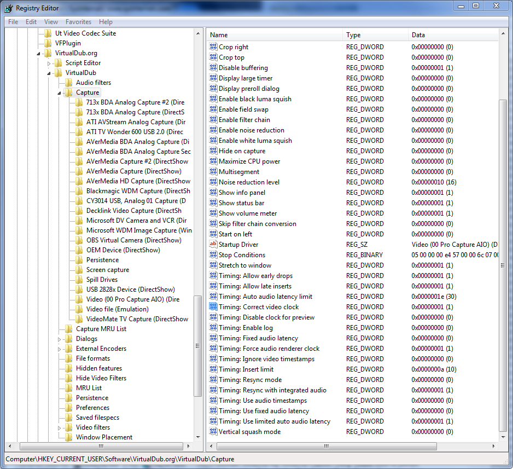Click the tree pane horizontal scrollbar thumb
Screen dimensions: 513x469
point(101,446)
